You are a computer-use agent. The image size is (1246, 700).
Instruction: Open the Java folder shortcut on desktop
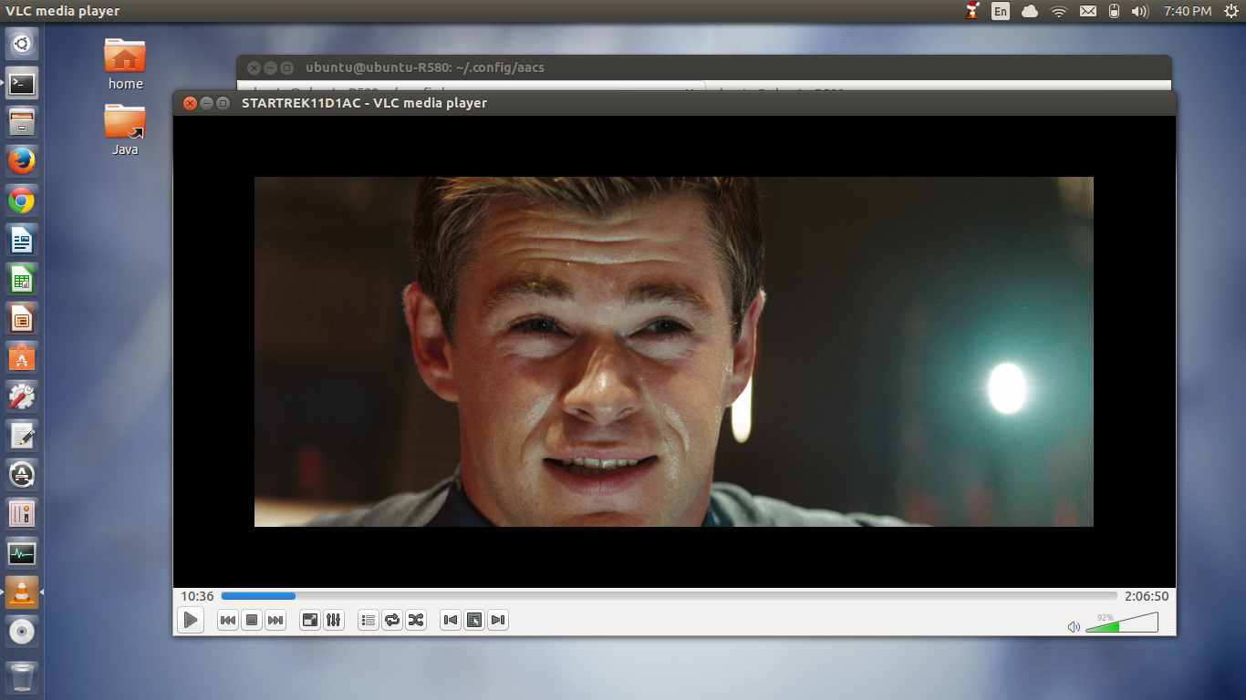tap(125, 129)
